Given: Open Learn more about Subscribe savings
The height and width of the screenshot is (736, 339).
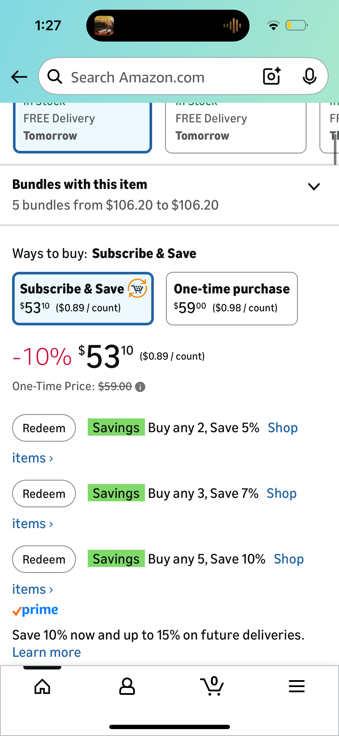Looking at the screenshot, I should tap(47, 652).
